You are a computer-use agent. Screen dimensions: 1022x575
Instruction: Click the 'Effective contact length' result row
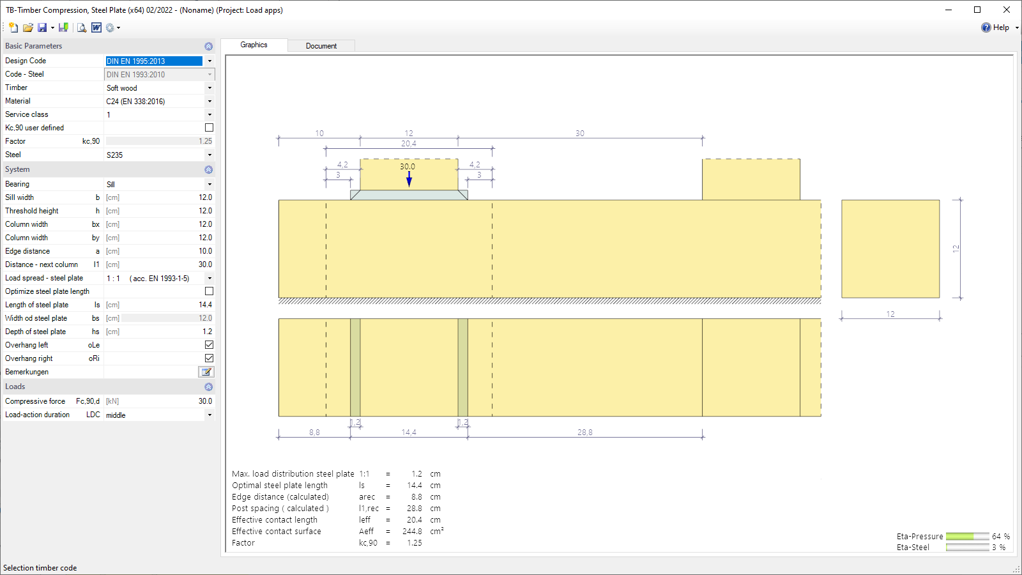tap(337, 520)
